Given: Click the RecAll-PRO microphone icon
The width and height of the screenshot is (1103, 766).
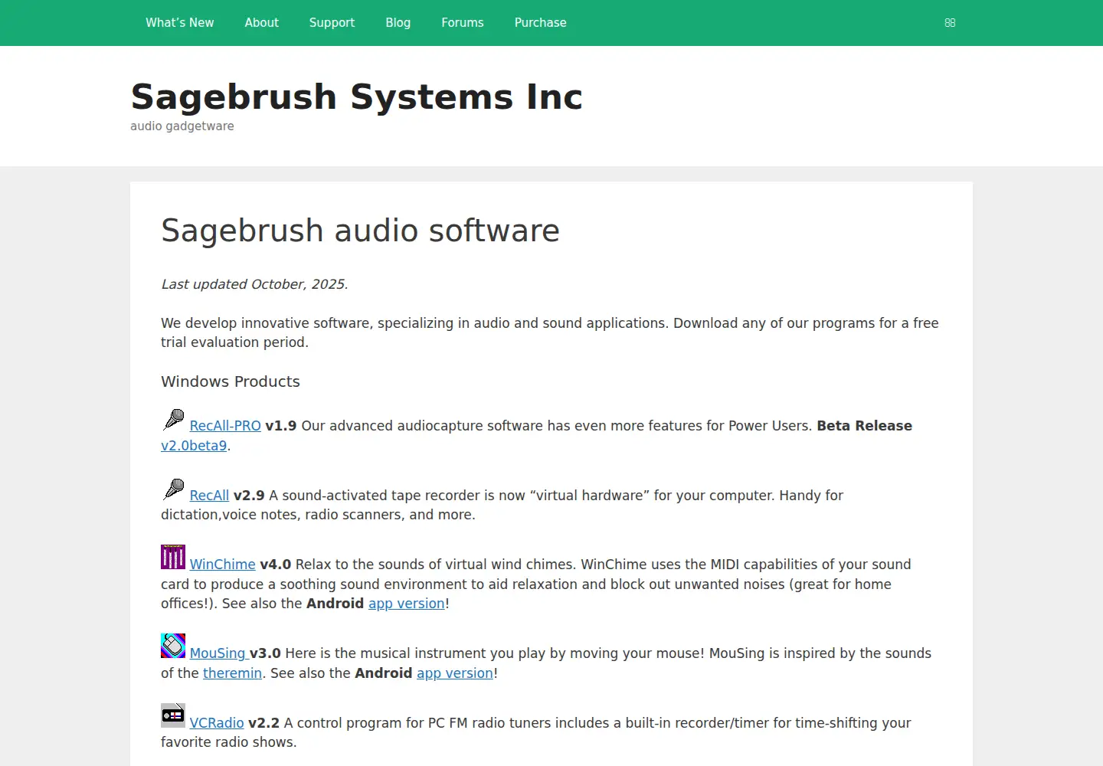Looking at the screenshot, I should point(173,419).
